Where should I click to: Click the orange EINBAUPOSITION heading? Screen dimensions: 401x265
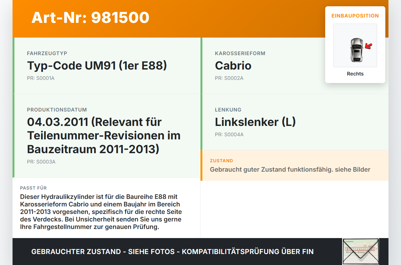[355, 15]
